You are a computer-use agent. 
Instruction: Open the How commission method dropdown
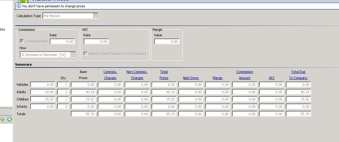73,54
